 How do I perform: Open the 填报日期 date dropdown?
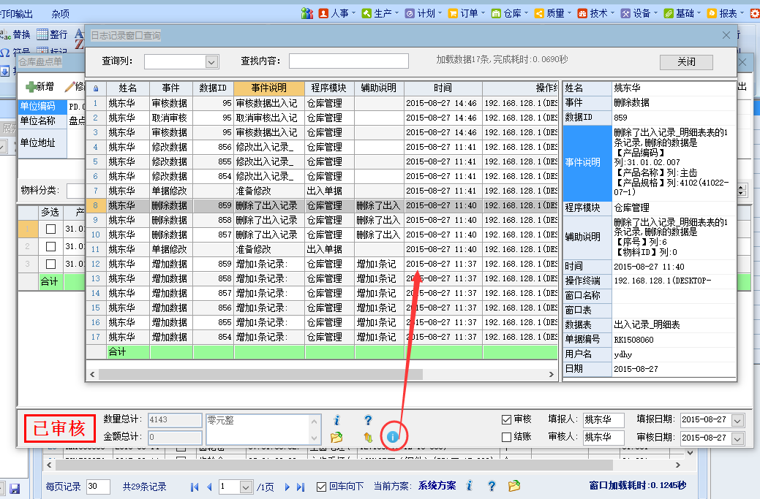737,420
